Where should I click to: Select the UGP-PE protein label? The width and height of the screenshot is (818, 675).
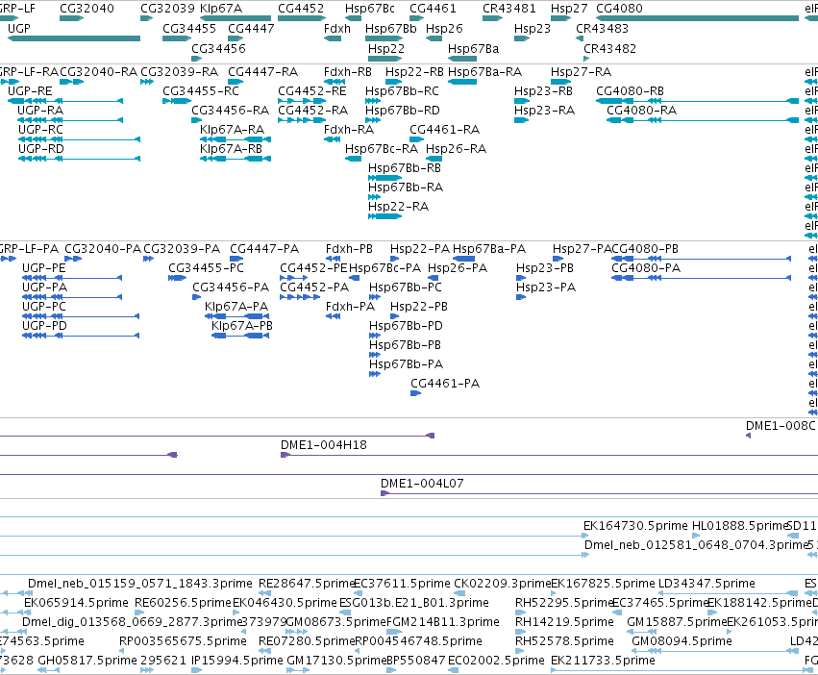pos(44,268)
